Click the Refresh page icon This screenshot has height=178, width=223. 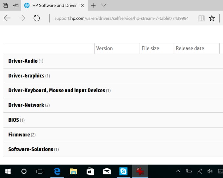tap(37, 18)
